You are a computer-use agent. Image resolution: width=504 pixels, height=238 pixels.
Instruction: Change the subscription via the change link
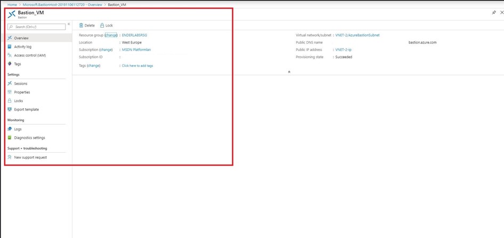point(106,50)
